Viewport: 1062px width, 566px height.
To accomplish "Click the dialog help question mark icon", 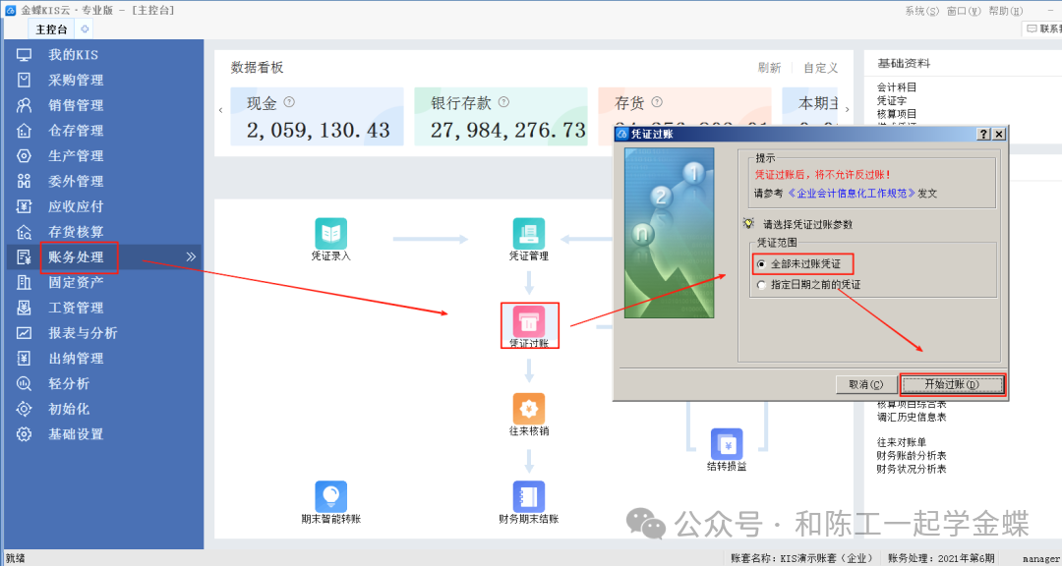I will [x=983, y=134].
